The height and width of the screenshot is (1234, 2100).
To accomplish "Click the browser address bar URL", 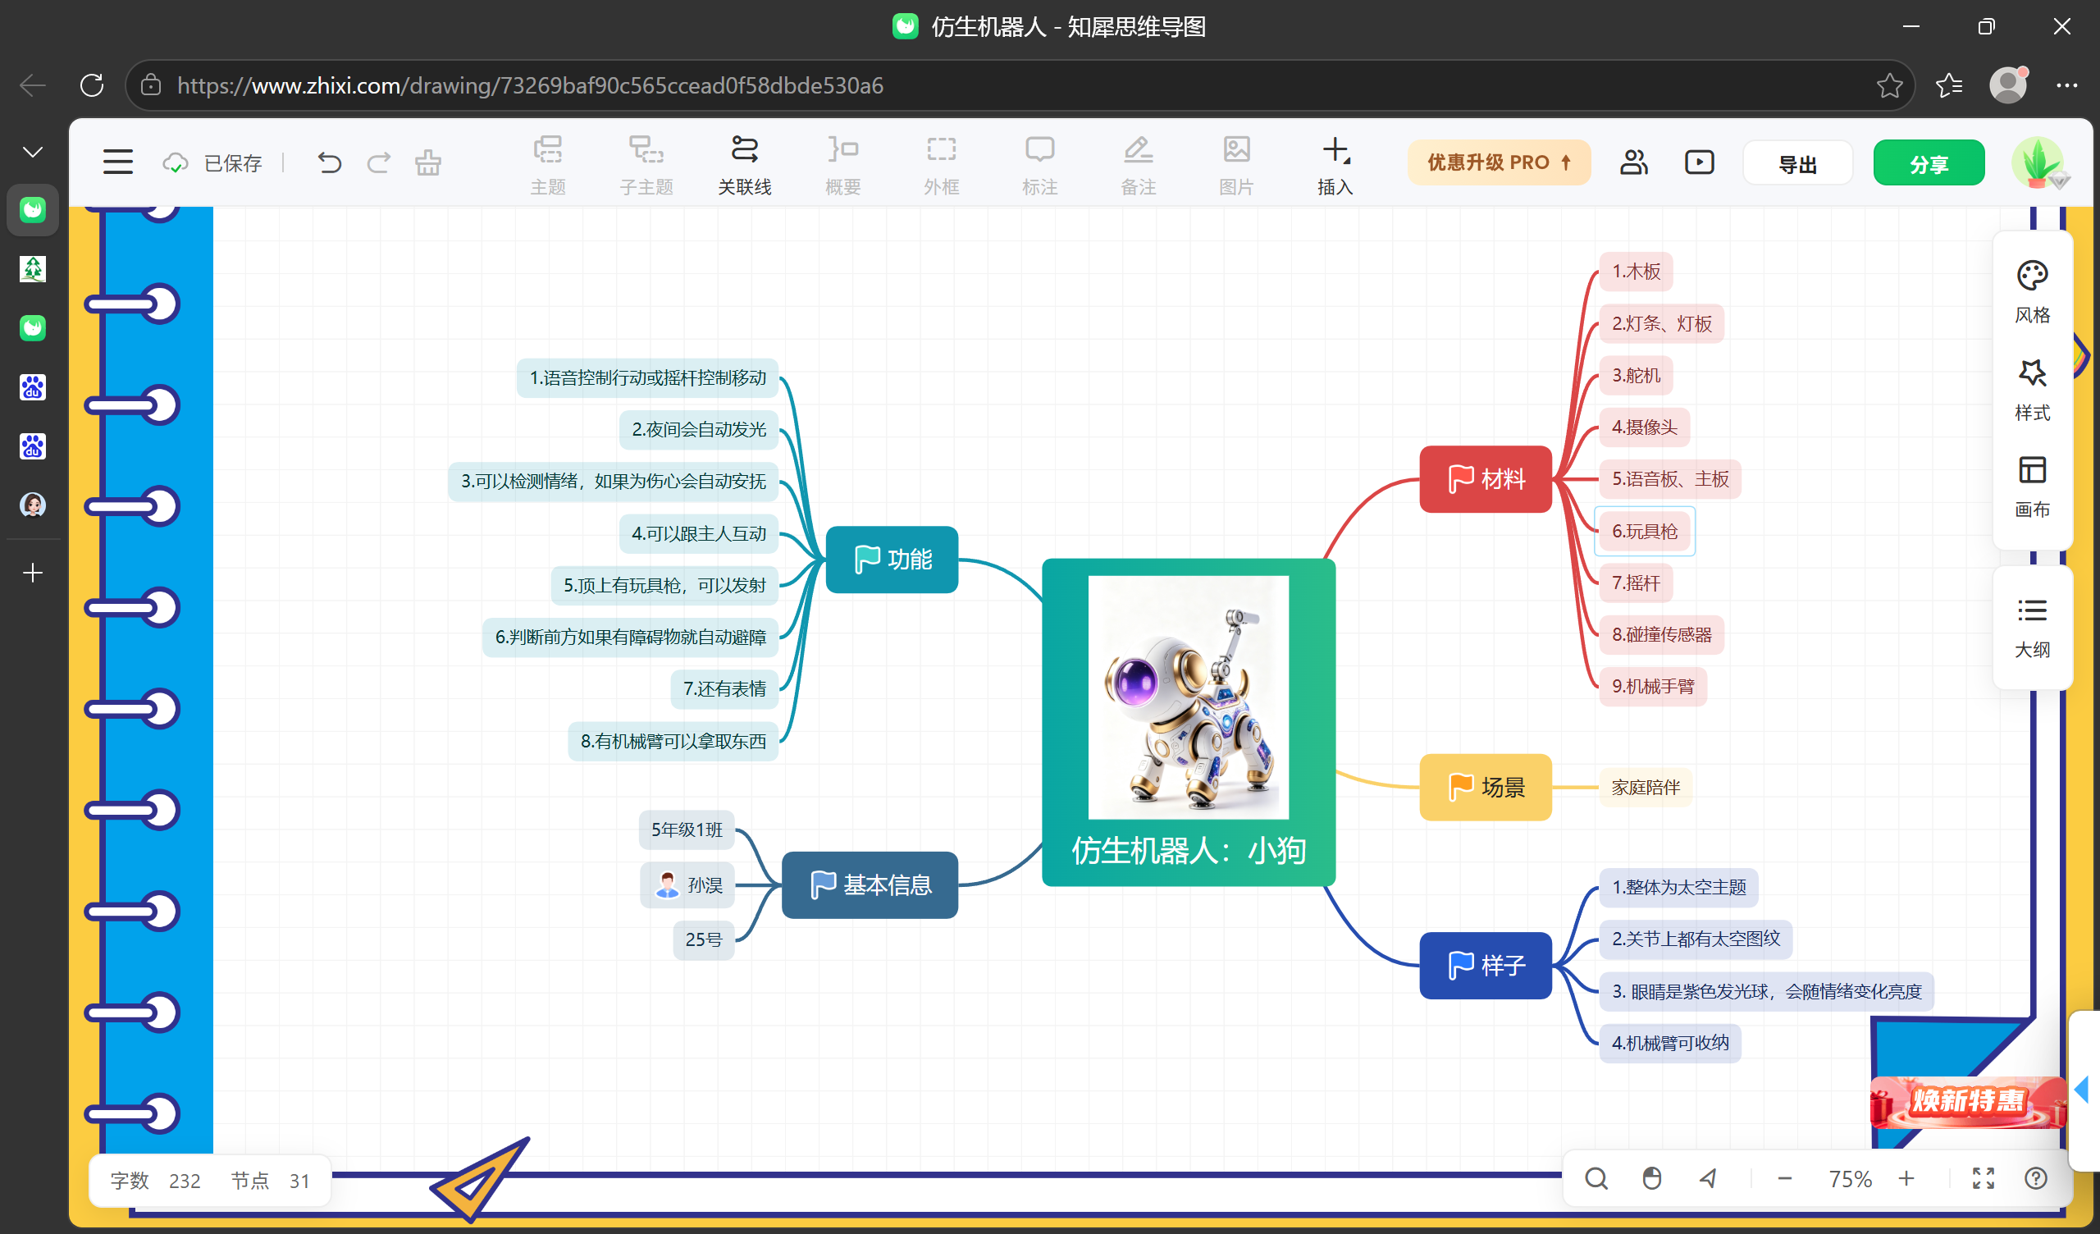I will coord(530,85).
